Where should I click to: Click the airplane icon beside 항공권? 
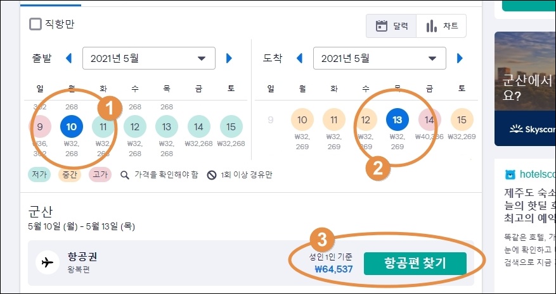pyautogui.click(x=48, y=262)
